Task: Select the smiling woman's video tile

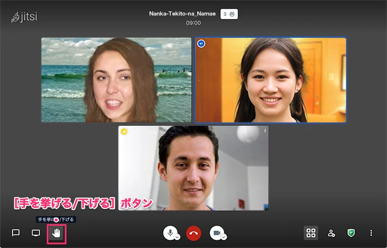Action: (x=271, y=80)
